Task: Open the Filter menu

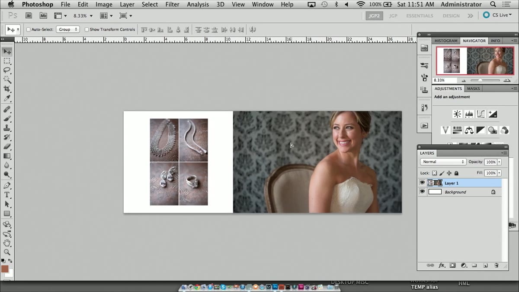Action: point(172,4)
